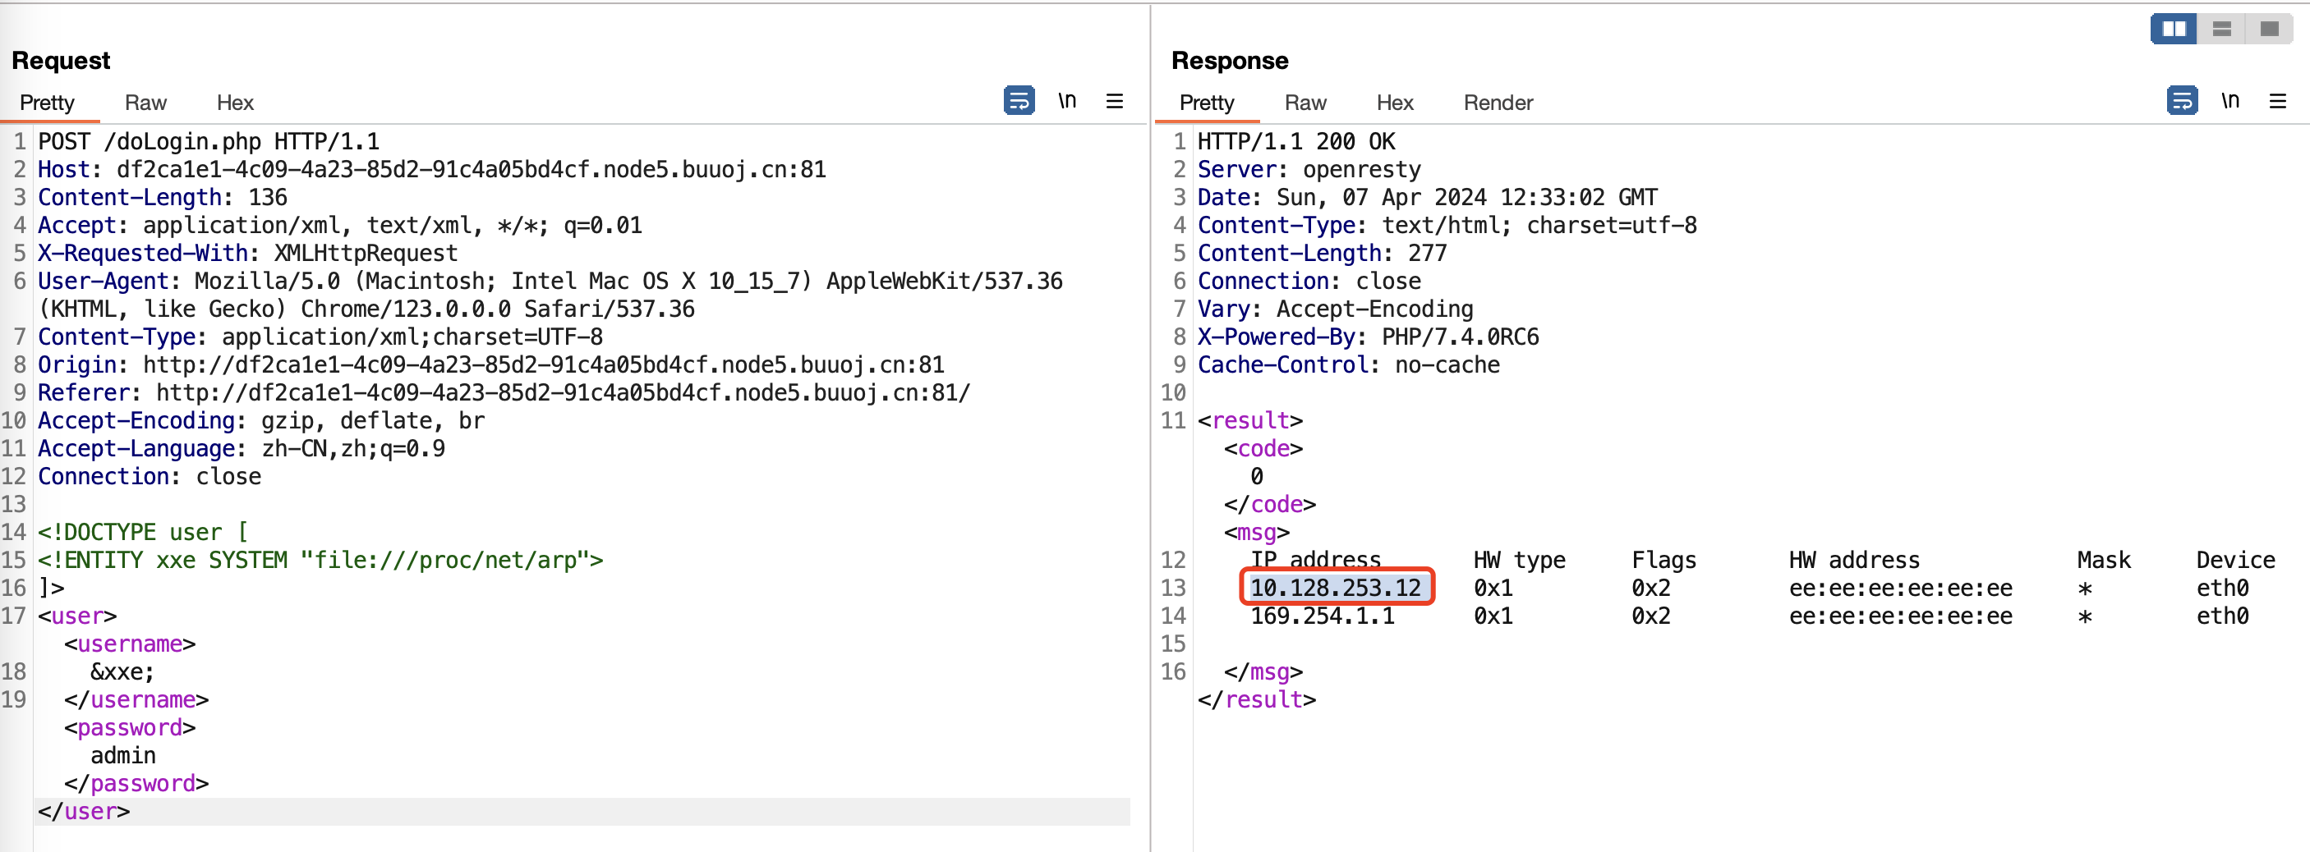Open Request panel hamburger options menu

(1115, 101)
